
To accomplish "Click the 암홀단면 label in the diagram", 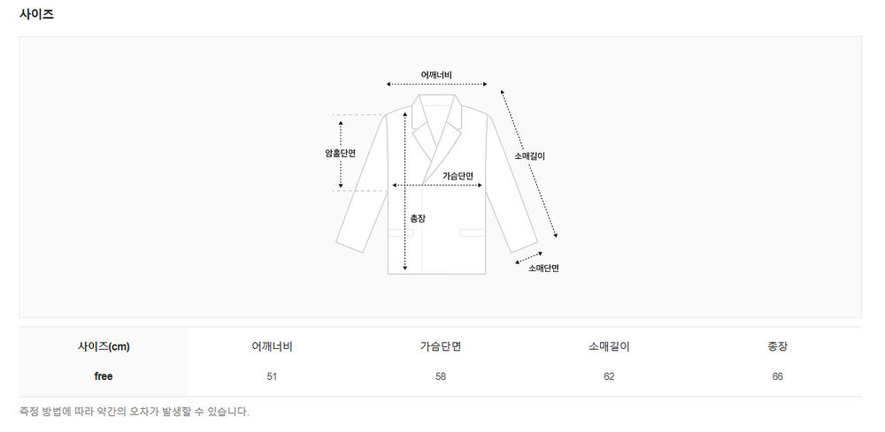I will point(340,153).
